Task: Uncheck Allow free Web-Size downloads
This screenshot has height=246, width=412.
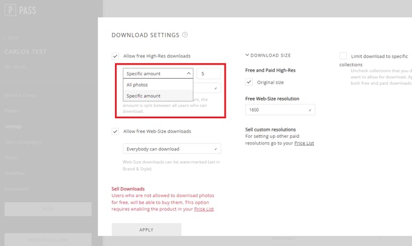Action: click(x=115, y=131)
